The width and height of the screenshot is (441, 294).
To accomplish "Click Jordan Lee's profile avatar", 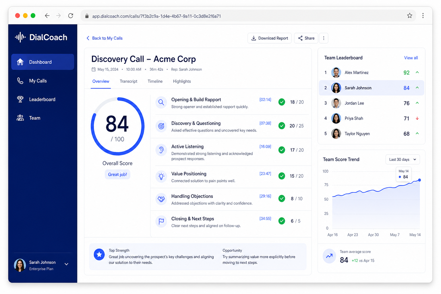I will coord(336,103).
